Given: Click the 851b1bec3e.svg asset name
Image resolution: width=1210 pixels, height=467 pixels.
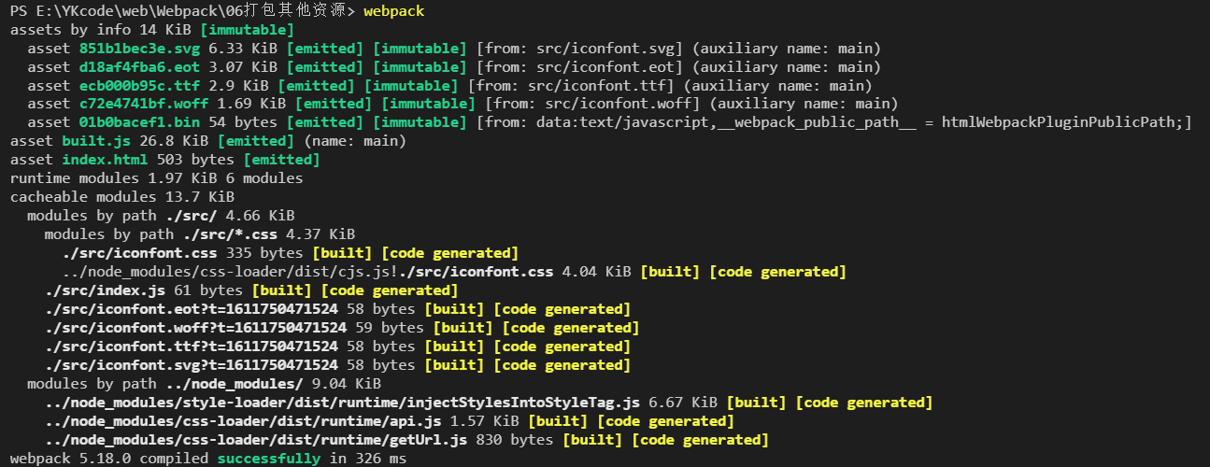Looking at the screenshot, I should click(140, 48).
